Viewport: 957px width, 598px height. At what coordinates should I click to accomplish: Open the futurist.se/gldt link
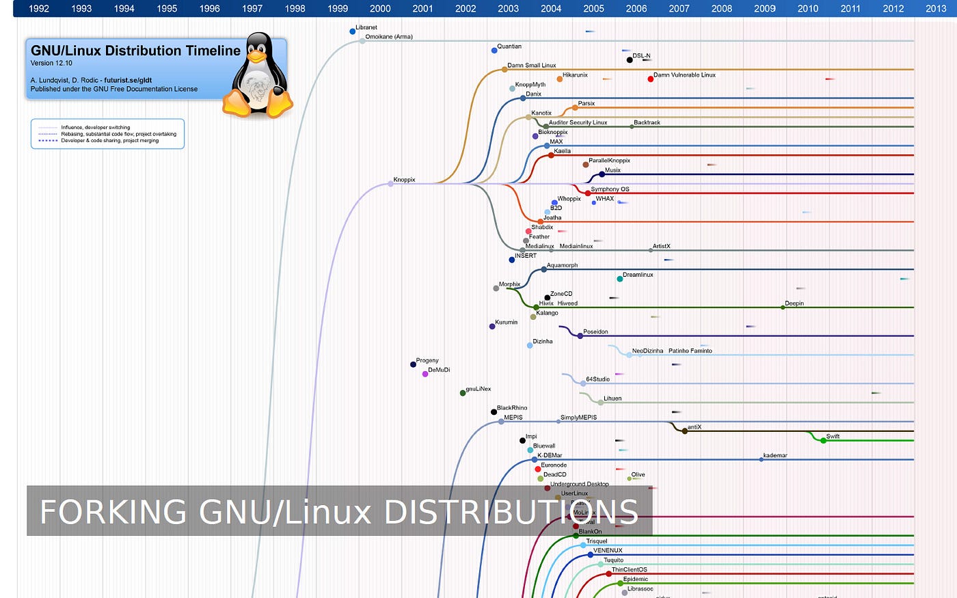coord(128,80)
